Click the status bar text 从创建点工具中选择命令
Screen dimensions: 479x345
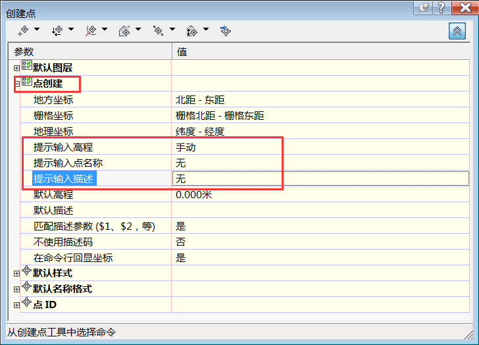click(x=61, y=332)
